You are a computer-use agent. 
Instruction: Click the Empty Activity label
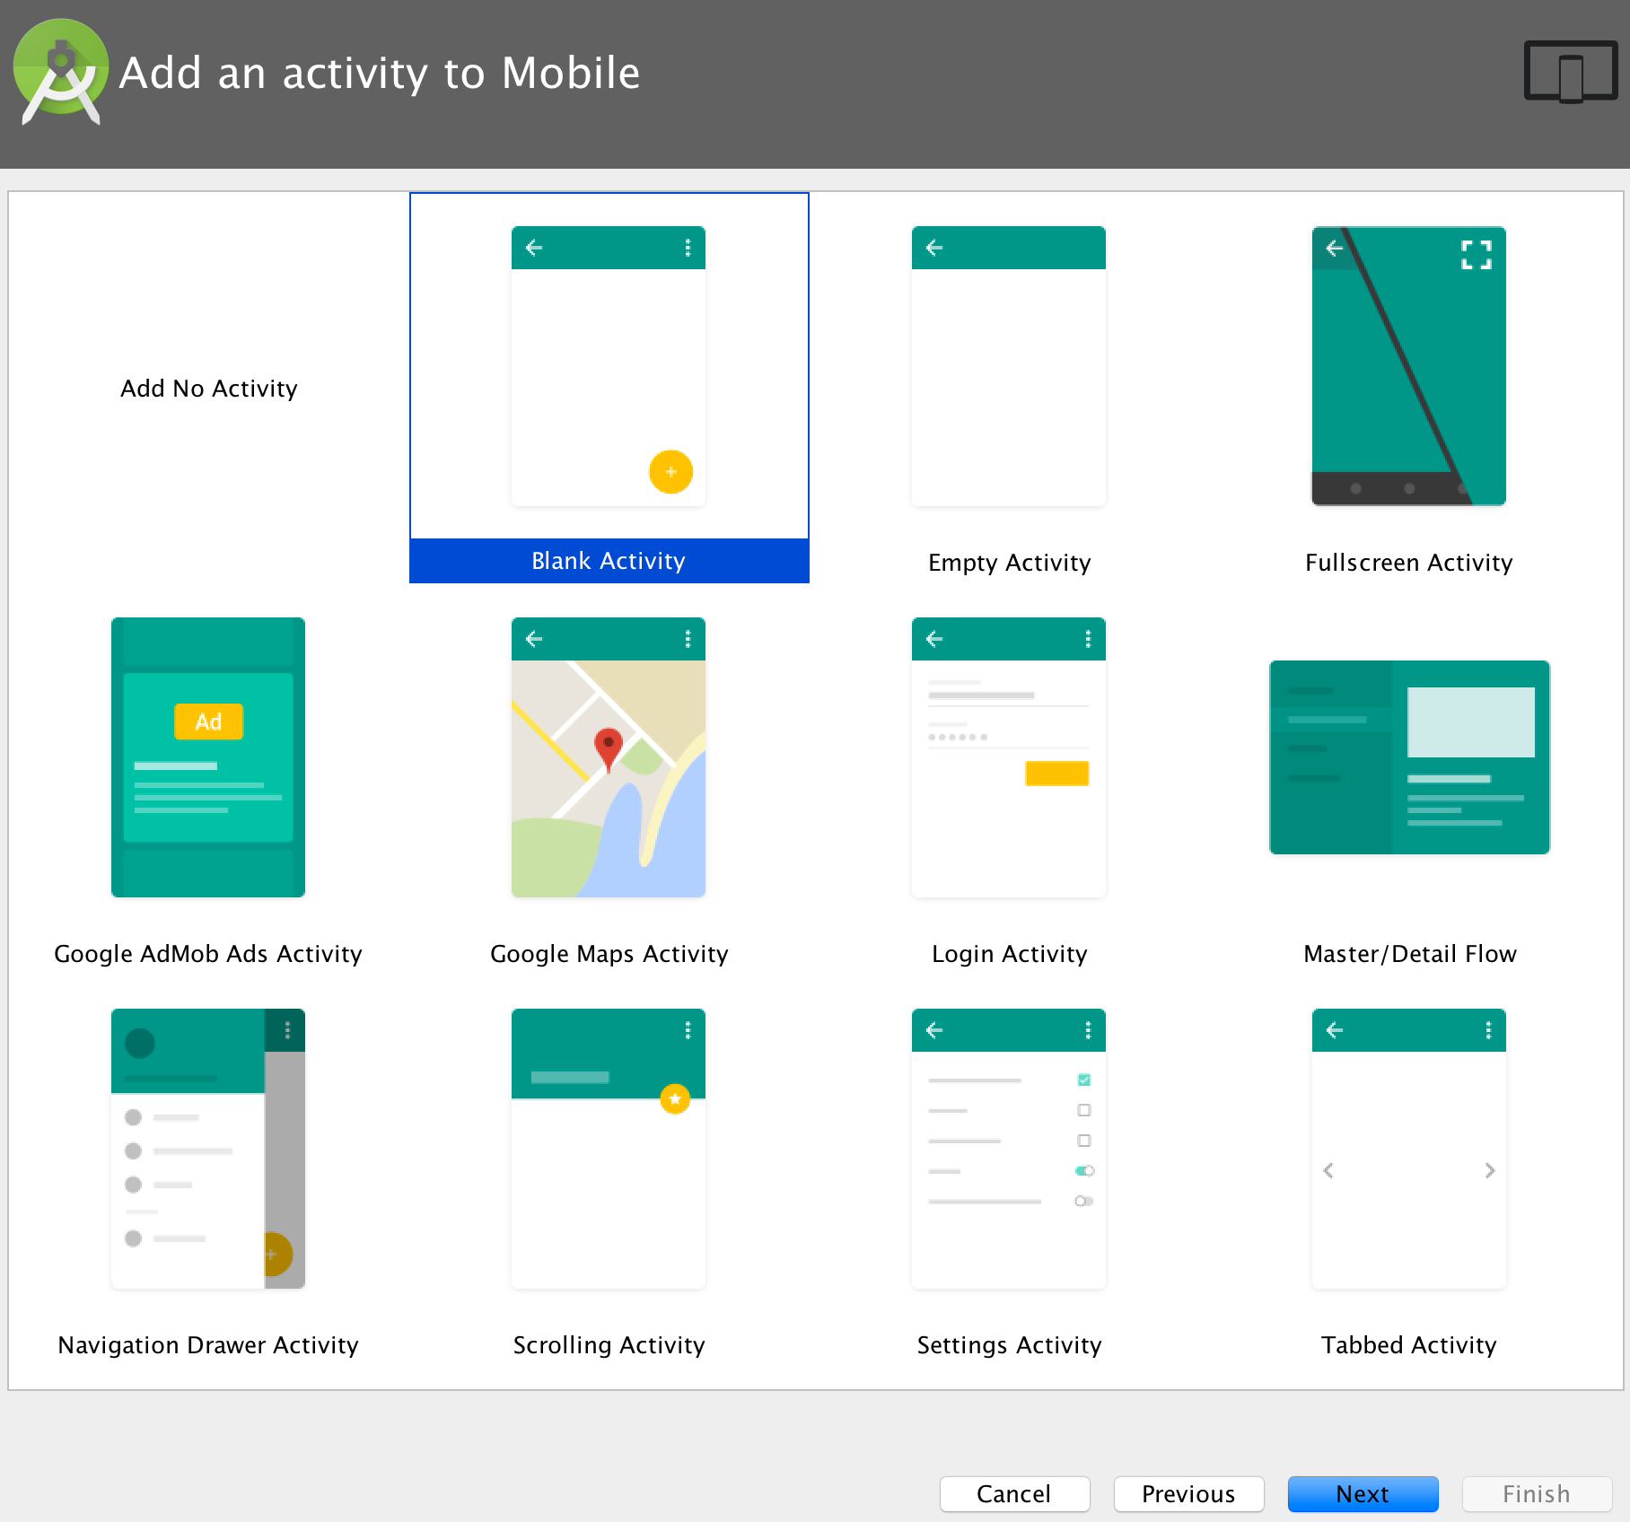[1010, 563]
